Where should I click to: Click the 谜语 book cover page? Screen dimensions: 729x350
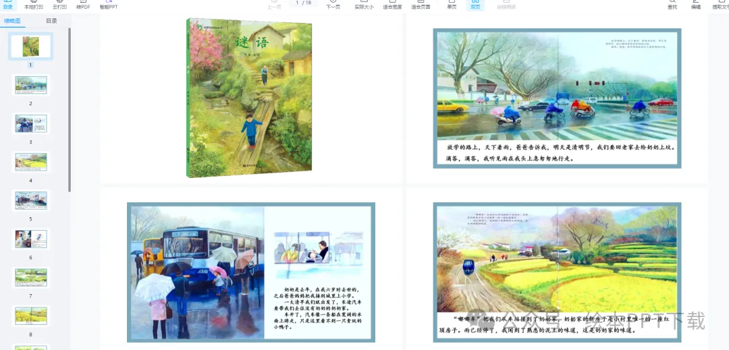pos(250,98)
